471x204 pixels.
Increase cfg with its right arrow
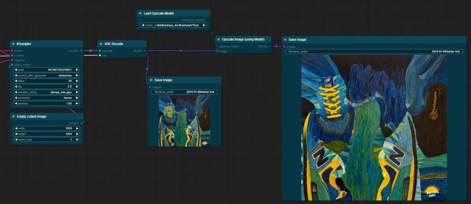point(77,87)
